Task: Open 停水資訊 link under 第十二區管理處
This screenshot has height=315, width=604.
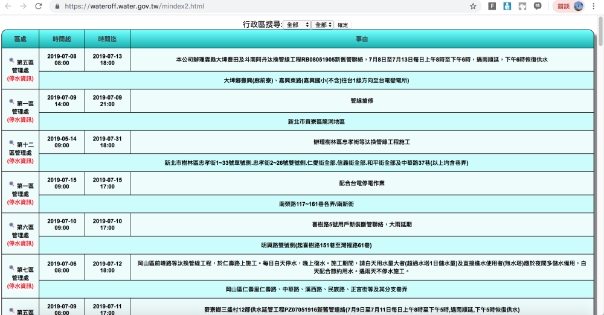Action: point(20,161)
